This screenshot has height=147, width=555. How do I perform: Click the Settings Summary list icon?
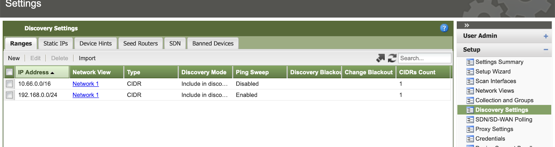pyautogui.click(x=470, y=62)
